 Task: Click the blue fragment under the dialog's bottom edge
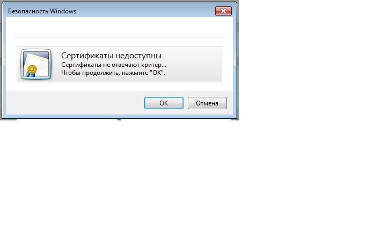119,119
